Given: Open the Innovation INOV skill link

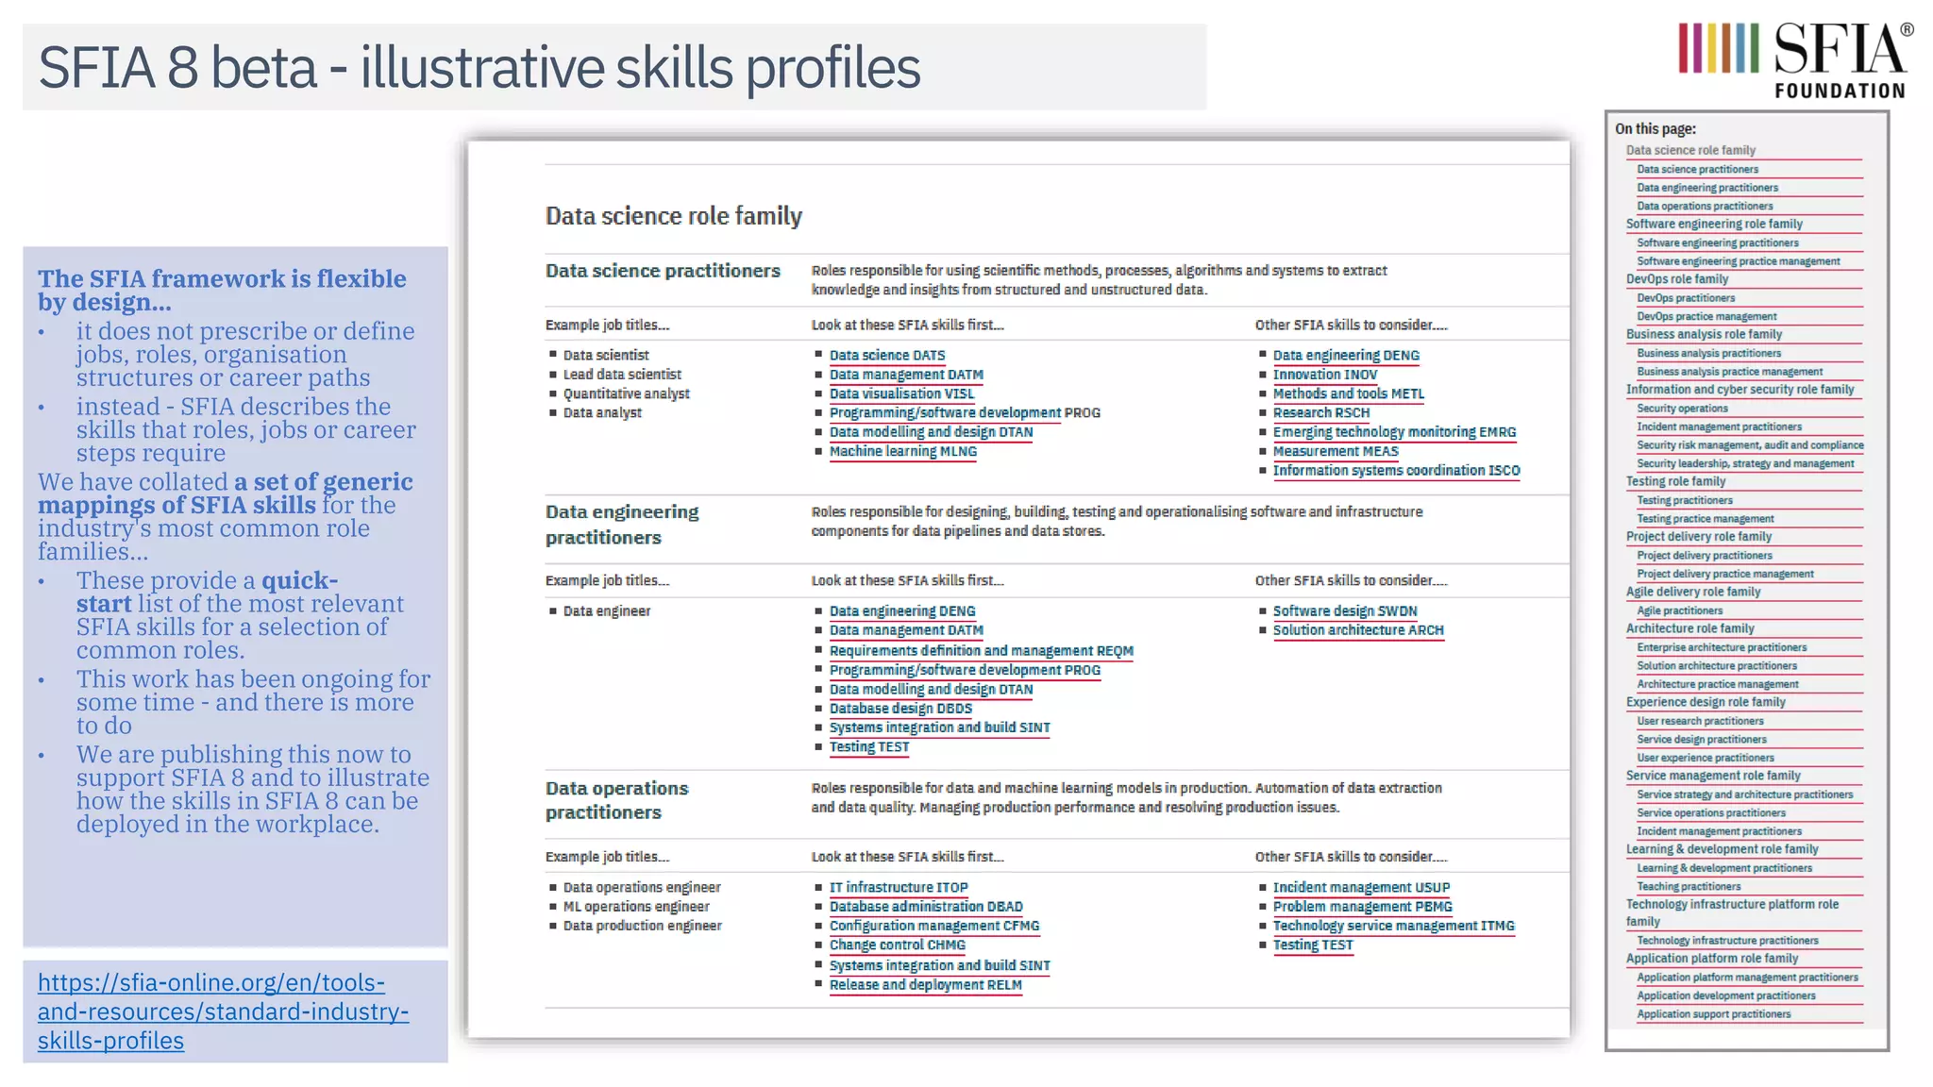Looking at the screenshot, I should [1325, 375].
